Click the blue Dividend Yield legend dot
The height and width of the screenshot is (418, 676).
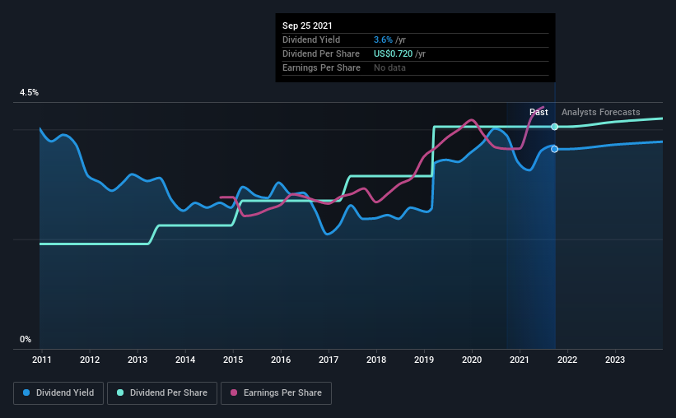tap(26, 392)
